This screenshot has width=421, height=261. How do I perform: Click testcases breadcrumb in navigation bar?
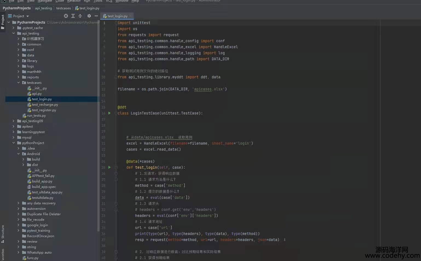click(63, 8)
